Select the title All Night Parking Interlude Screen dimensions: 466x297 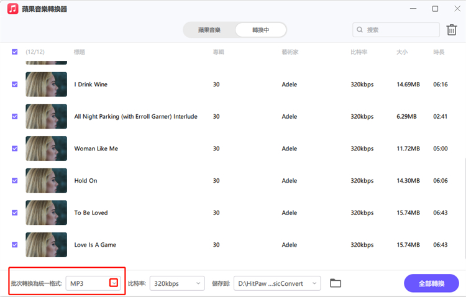click(x=136, y=117)
